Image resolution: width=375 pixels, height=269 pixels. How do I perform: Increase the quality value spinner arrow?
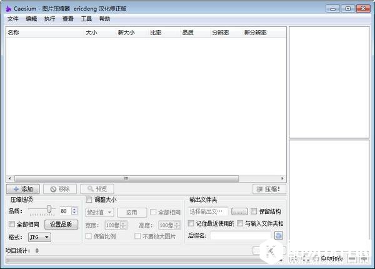(74, 210)
